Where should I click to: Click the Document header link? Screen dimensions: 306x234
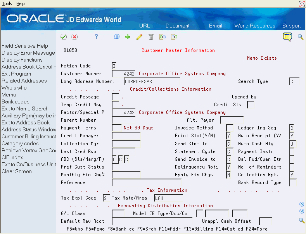tap(177, 26)
